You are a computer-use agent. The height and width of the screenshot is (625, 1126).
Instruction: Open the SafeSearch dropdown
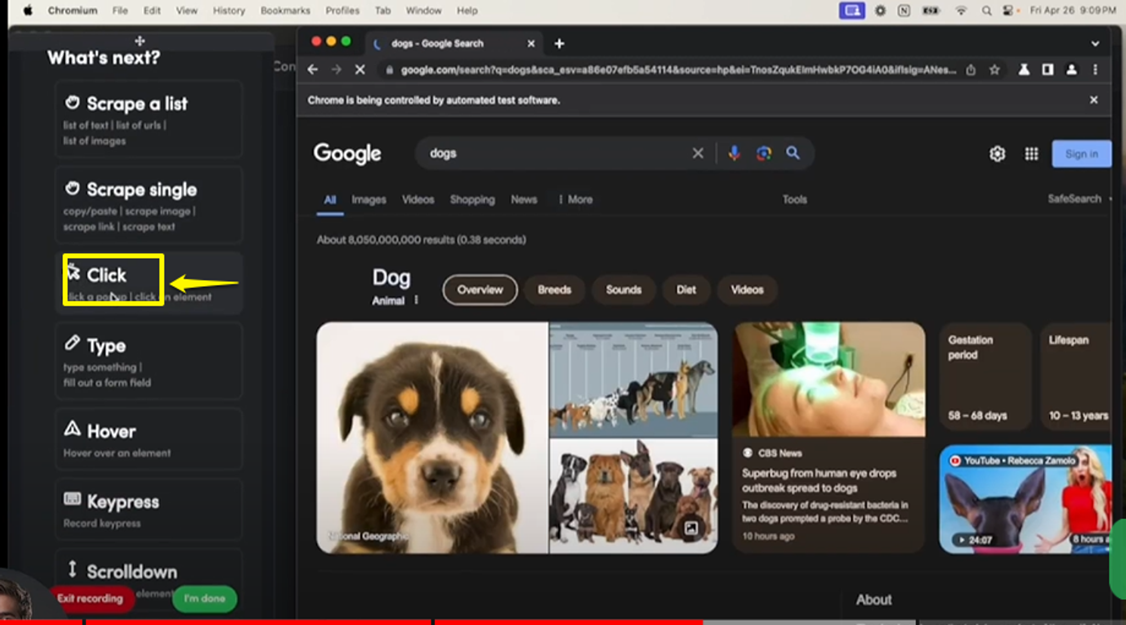point(1079,199)
